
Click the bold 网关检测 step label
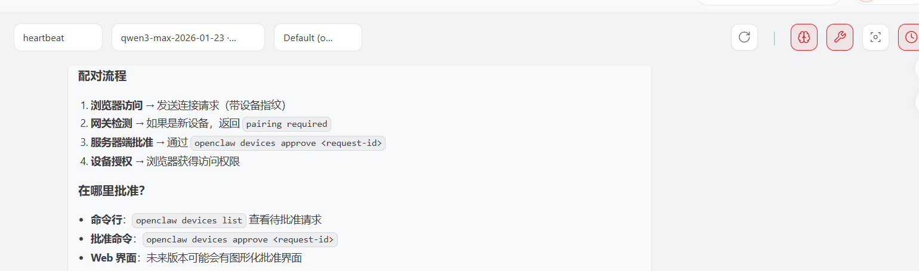tap(111, 124)
